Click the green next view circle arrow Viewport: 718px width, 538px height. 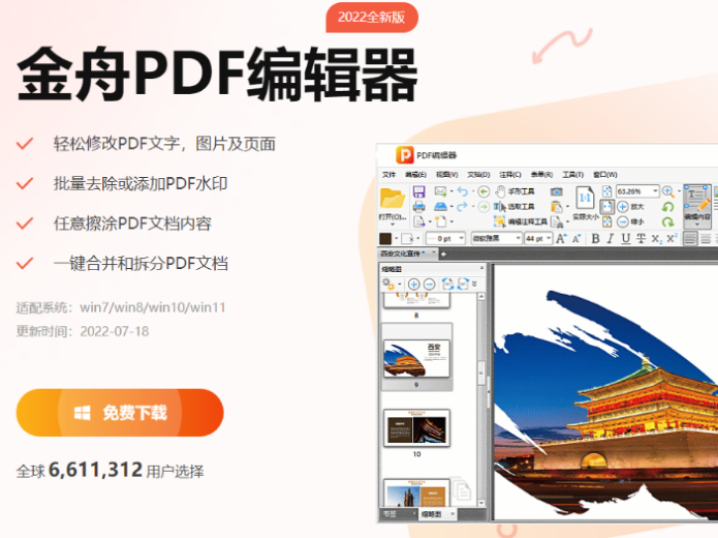pos(483,207)
